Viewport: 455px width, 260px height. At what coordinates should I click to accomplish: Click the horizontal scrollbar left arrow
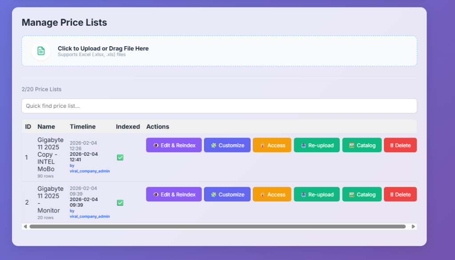[25, 226]
